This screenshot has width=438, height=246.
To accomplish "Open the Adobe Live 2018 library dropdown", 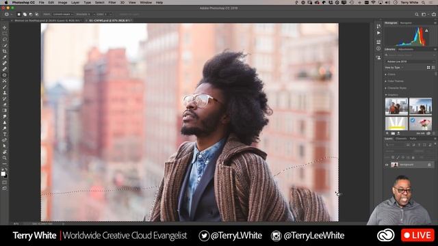I will coord(410,61).
